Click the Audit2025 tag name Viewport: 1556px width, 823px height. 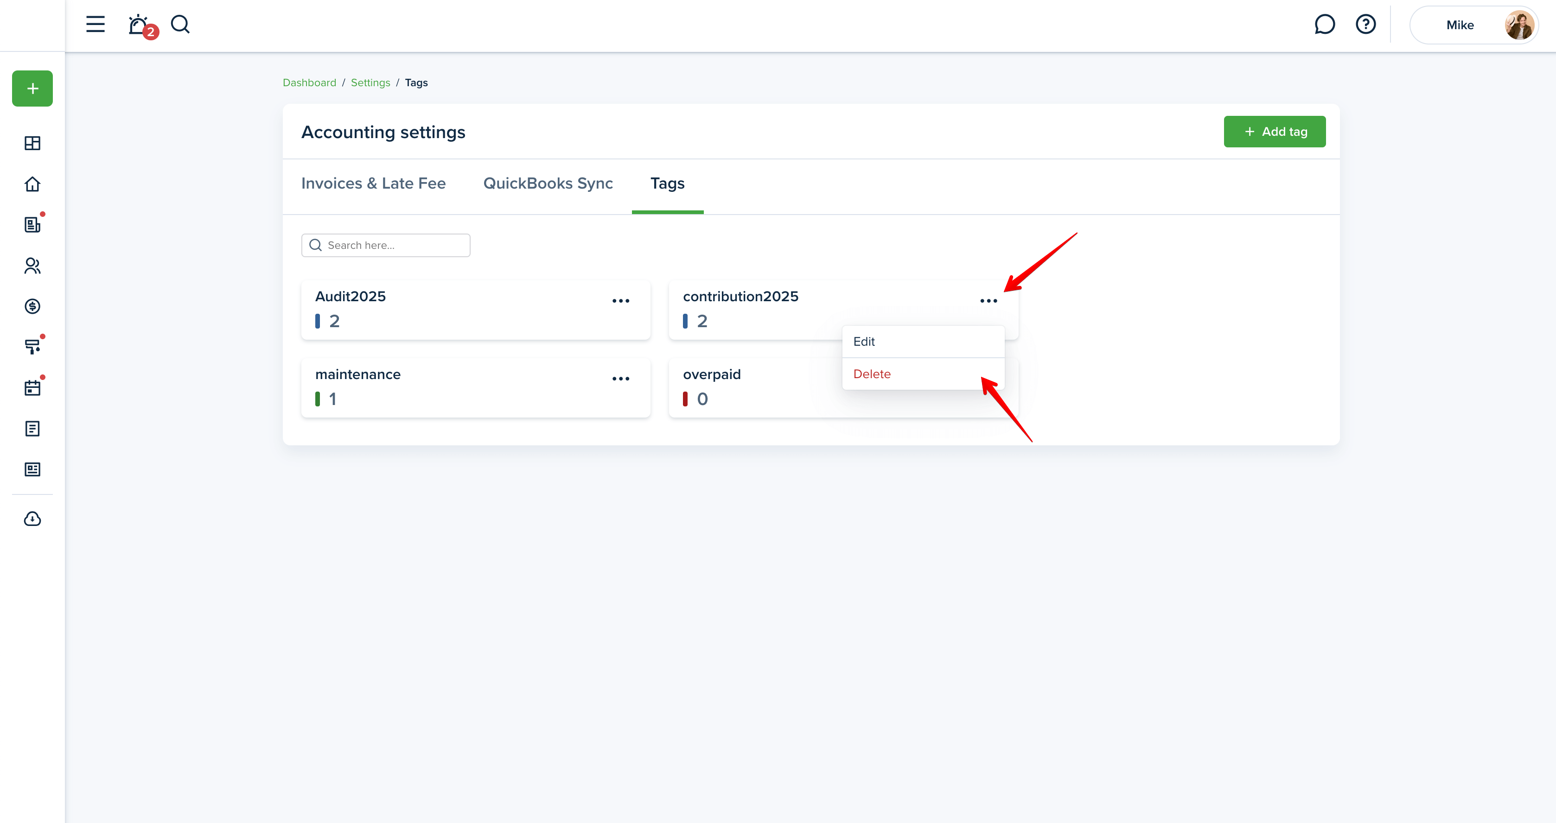coord(351,296)
